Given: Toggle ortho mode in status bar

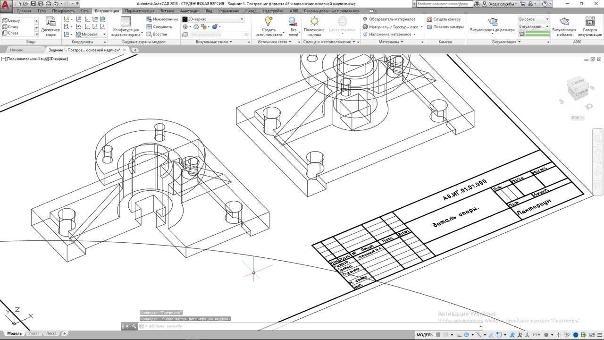Looking at the screenshot, I should 460,335.
